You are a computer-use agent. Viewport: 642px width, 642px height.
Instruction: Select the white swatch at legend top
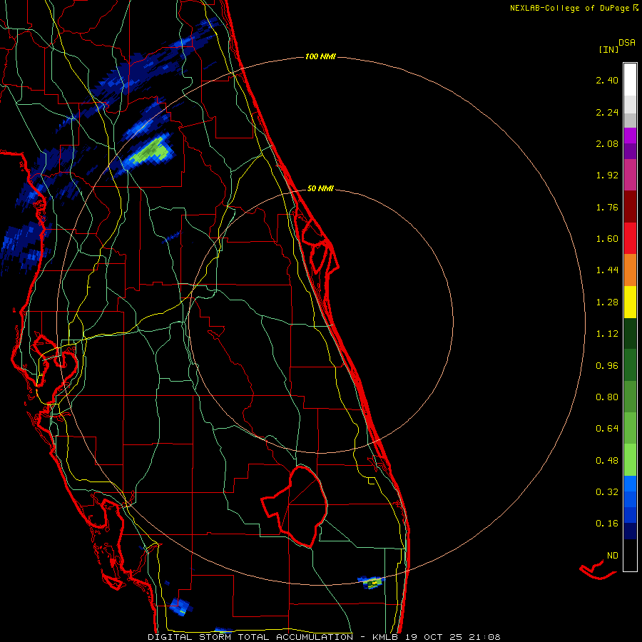click(x=630, y=79)
